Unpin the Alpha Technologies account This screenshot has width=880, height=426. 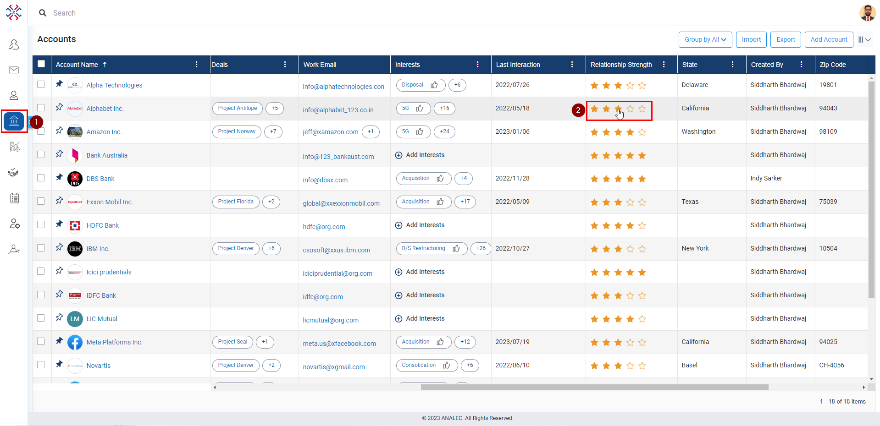click(59, 84)
